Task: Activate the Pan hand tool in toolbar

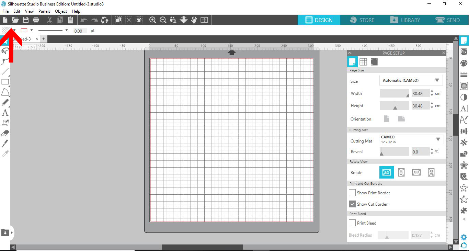Action: click(194, 20)
